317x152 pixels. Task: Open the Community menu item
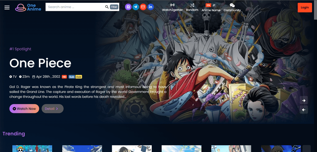click(x=232, y=7)
